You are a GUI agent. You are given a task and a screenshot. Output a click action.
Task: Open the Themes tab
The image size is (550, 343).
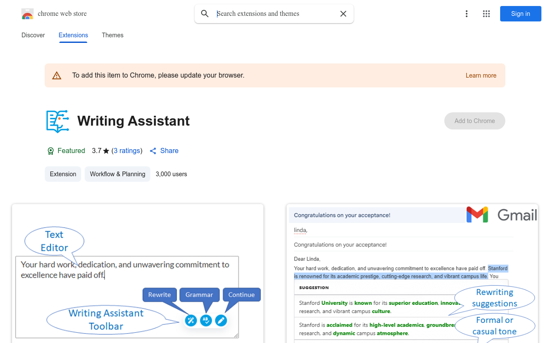(x=113, y=35)
